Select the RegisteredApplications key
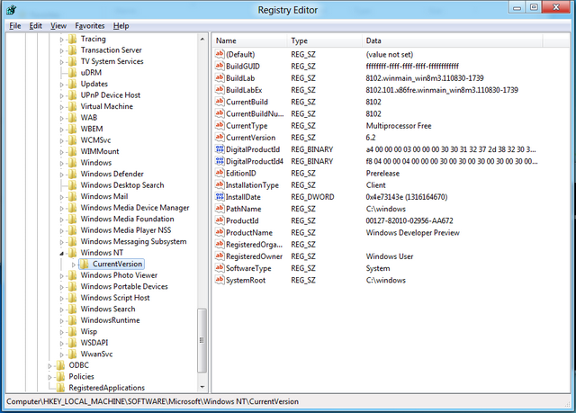Viewport: 576px width, 413px height. click(x=106, y=388)
